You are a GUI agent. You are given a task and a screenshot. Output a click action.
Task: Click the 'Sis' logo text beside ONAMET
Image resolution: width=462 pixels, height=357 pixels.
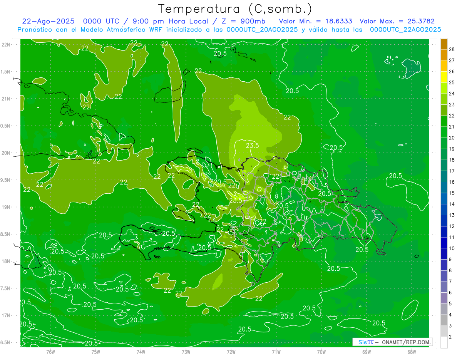tap(362, 342)
